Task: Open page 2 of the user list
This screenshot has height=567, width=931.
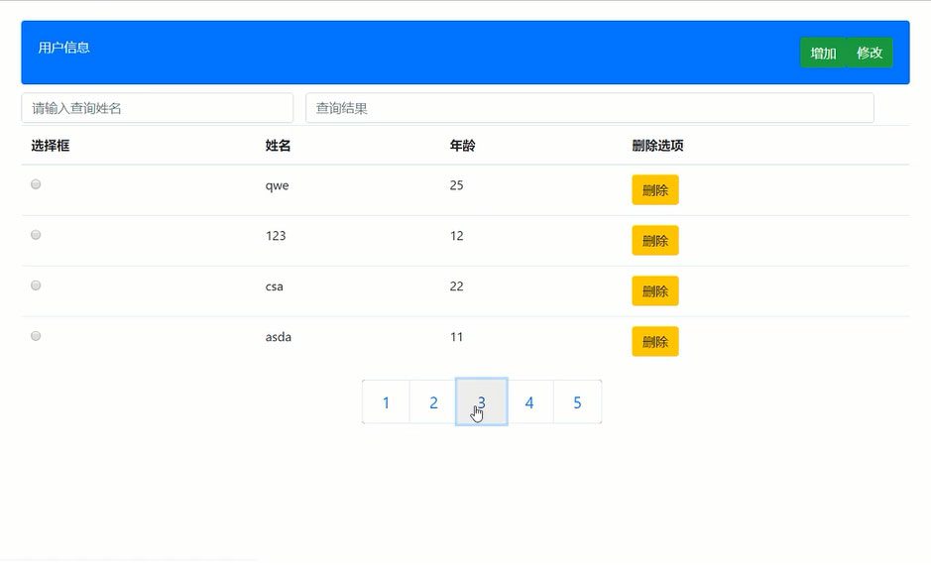Action: pyautogui.click(x=433, y=402)
